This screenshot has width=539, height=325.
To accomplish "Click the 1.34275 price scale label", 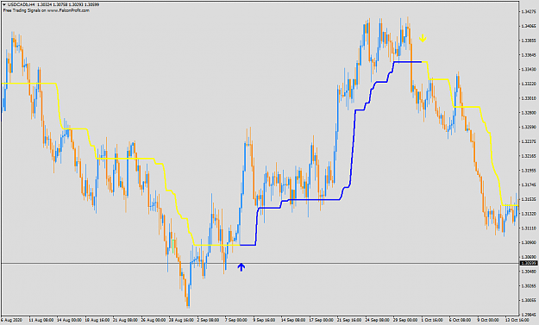I will [529, 11].
